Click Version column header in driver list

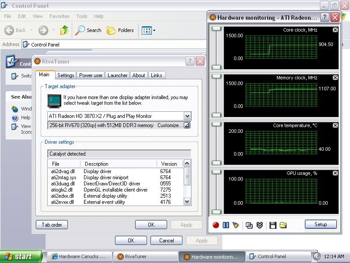pos(170,164)
